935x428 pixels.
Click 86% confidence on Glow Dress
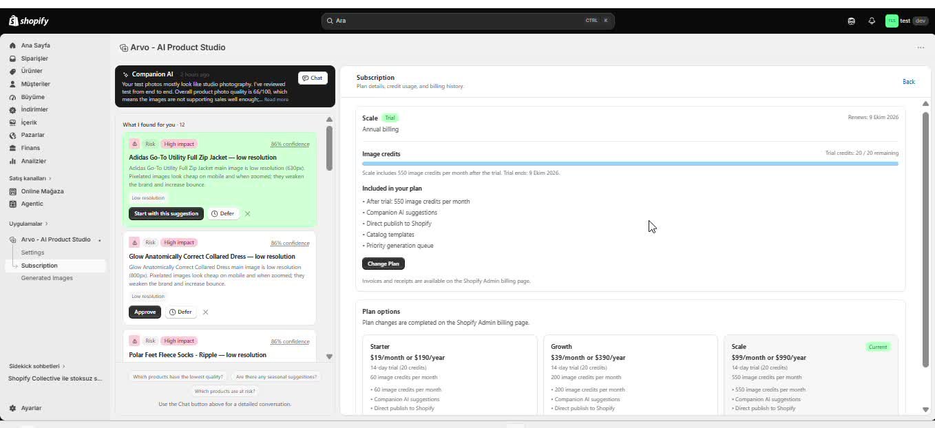(290, 243)
